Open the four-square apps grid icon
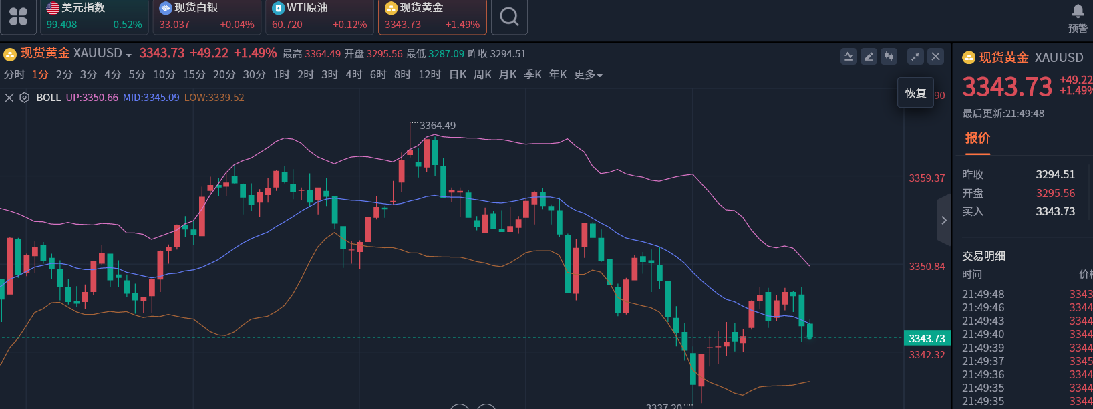The image size is (1093, 409). point(18,17)
